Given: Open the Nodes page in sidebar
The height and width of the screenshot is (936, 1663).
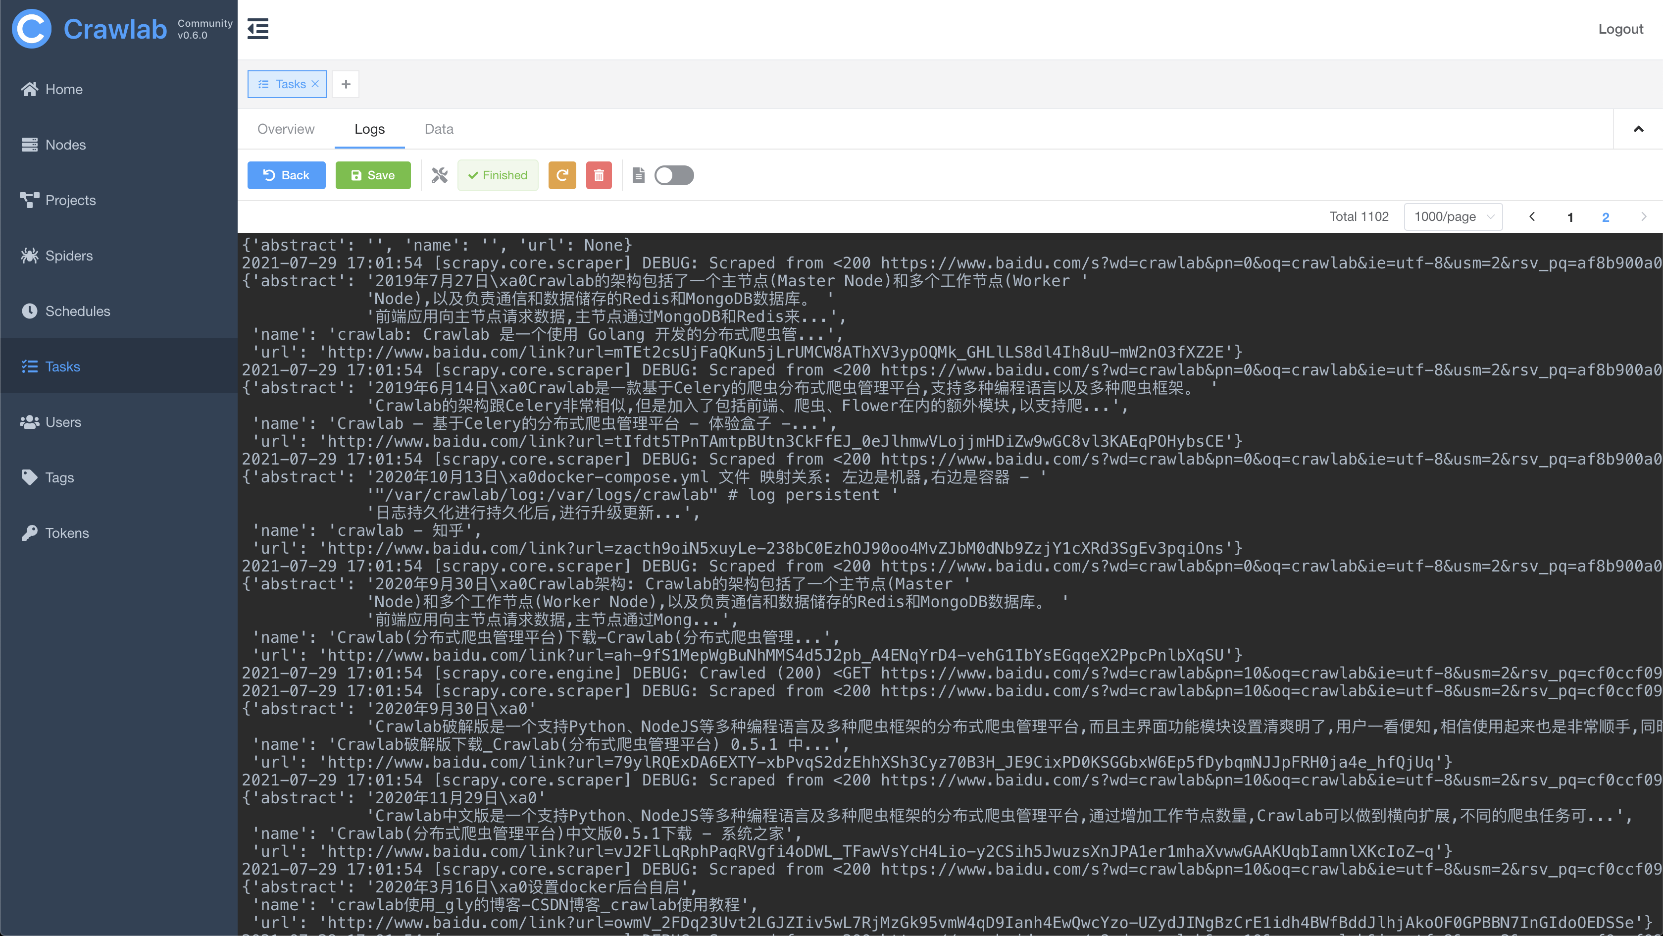Looking at the screenshot, I should 65,145.
